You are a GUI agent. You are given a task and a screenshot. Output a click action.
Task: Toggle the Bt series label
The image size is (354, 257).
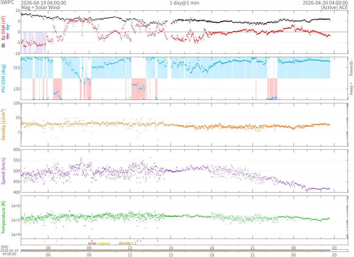(3, 45)
